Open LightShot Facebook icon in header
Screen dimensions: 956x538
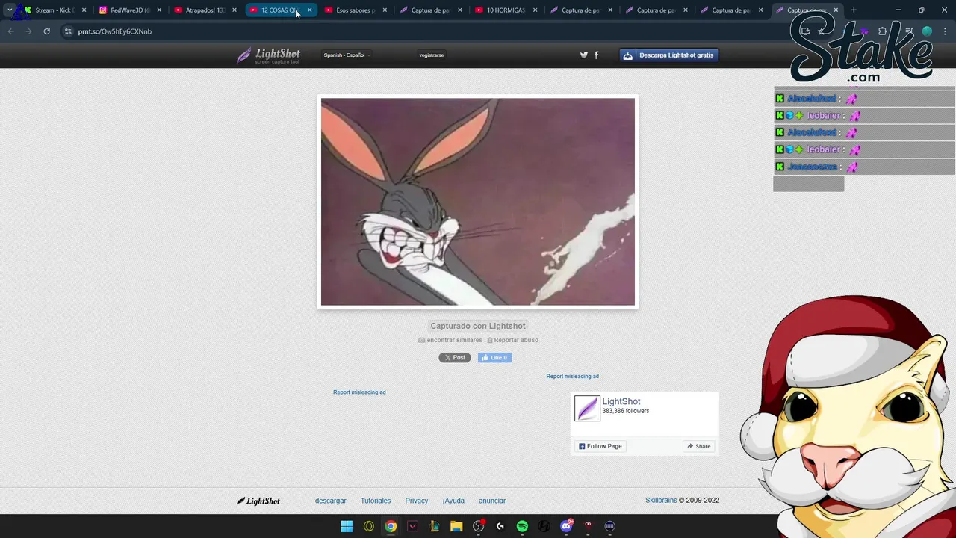click(596, 55)
